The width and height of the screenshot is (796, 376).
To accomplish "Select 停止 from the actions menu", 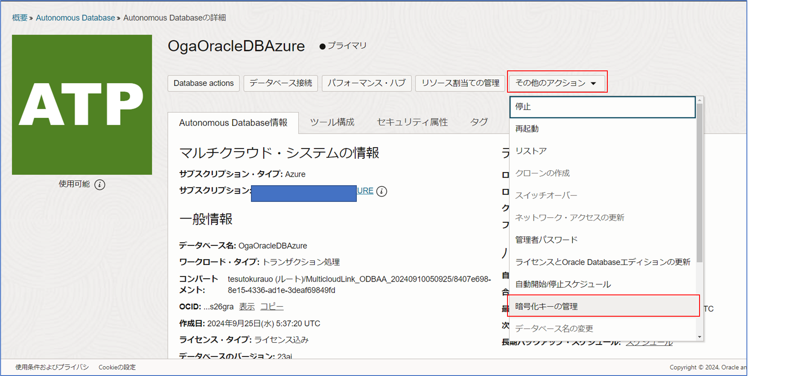I will 602,107.
